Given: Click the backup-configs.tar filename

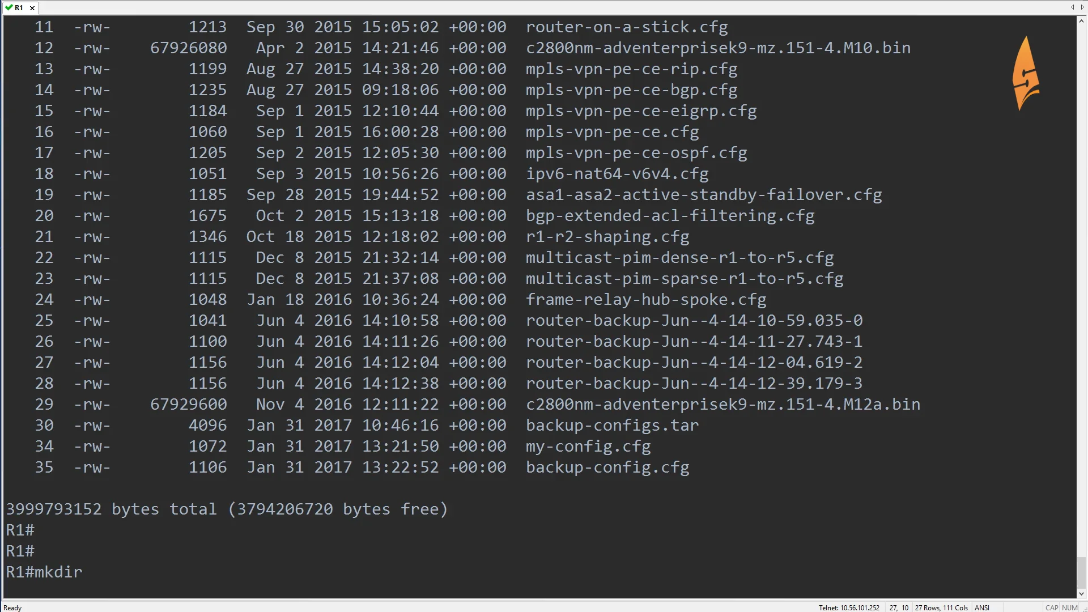Looking at the screenshot, I should (612, 425).
